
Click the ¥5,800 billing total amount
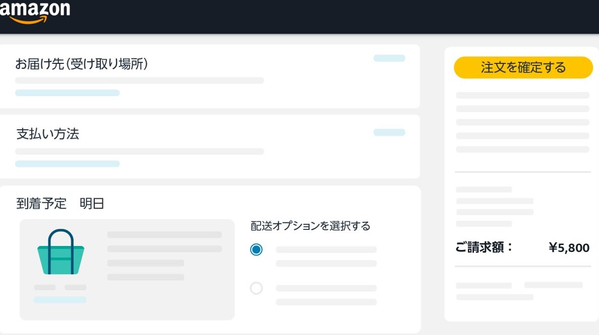[569, 247]
